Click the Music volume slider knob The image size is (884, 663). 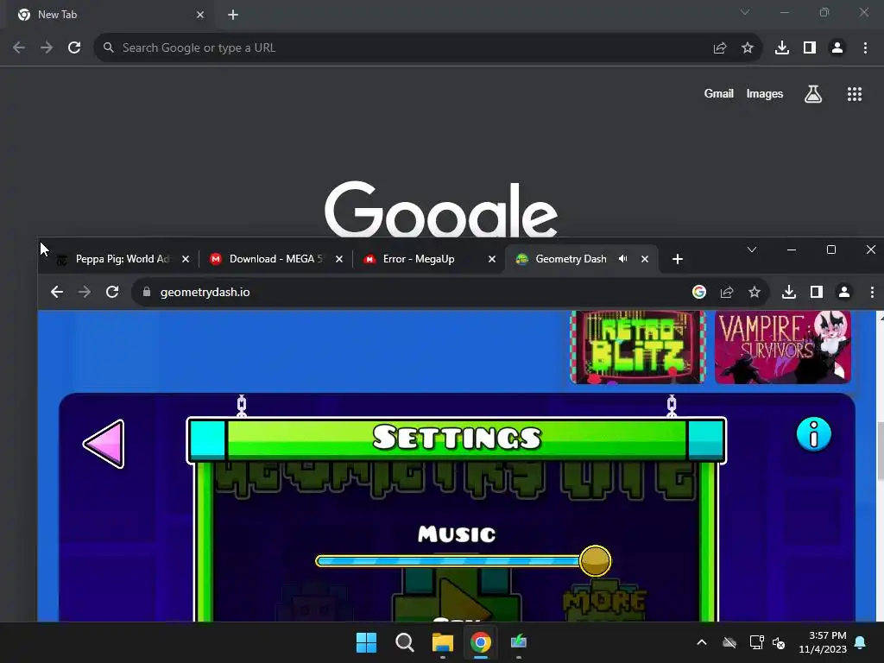point(595,561)
